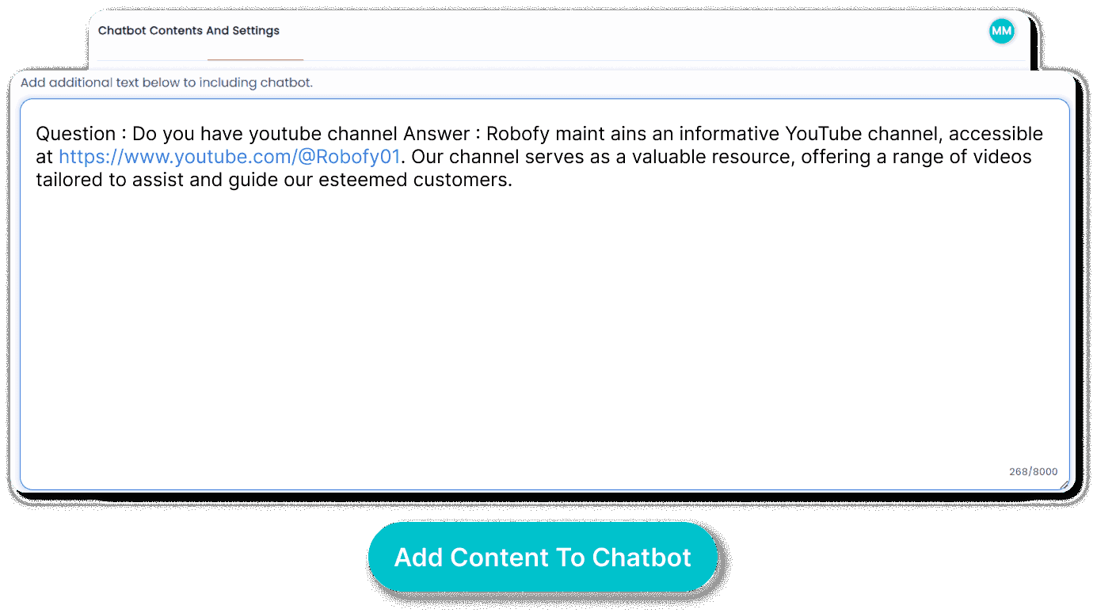The image size is (1097, 613).
Task: Open the youtube.com/@Robofy01 link
Action: coord(230,157)
